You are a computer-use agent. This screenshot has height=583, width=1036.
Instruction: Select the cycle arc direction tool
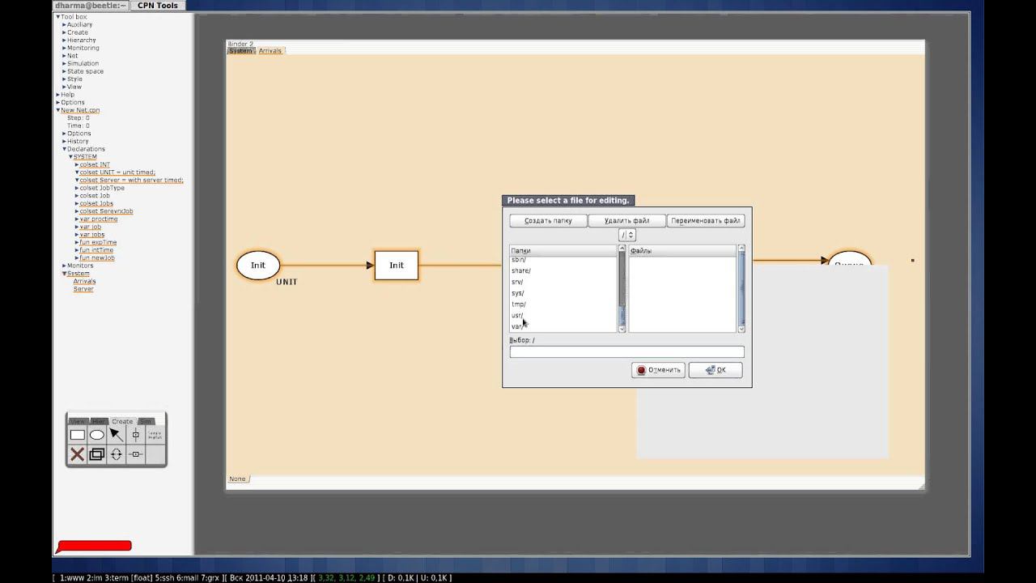click(x=116, y=454)
